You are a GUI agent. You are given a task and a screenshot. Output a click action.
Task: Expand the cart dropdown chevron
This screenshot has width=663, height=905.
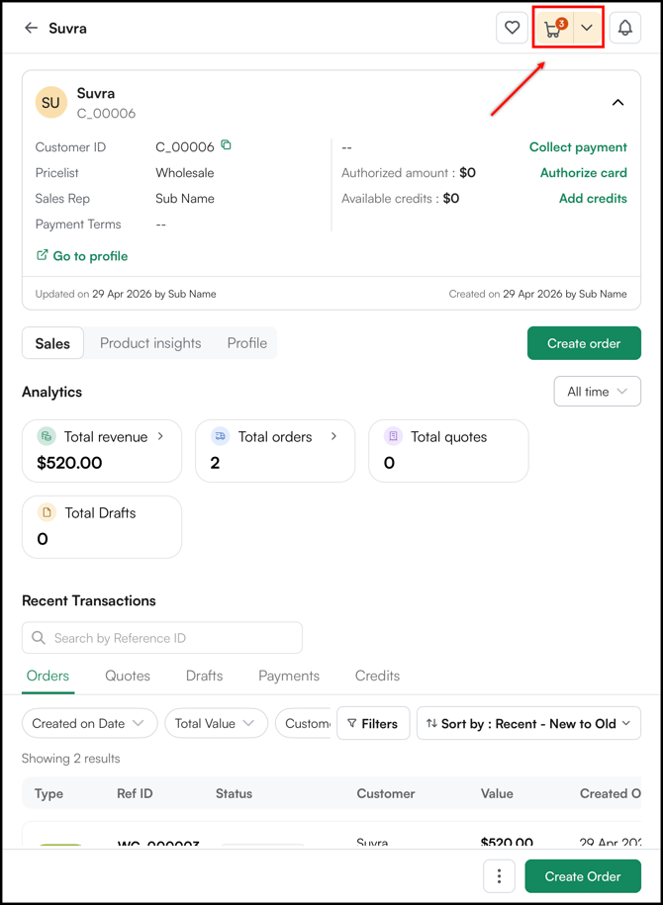pyautogui.click(x=588, y=28)
